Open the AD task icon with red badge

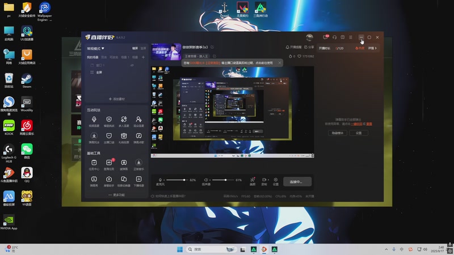coord(109,163)
